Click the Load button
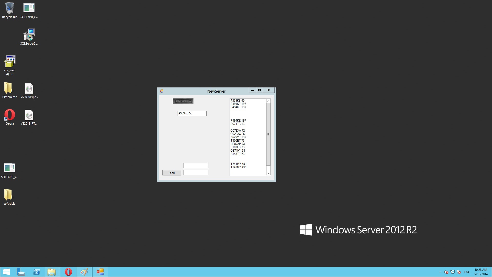The width and height of the screenshot is (492, 277). coord(172,173)
